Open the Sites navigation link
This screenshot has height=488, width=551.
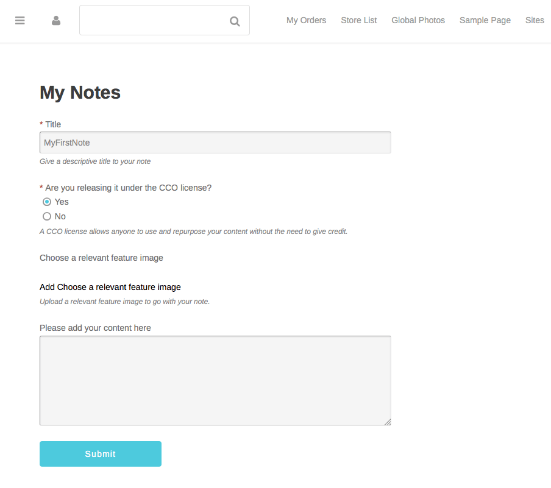pyautogui.click(x=534, y=20)
